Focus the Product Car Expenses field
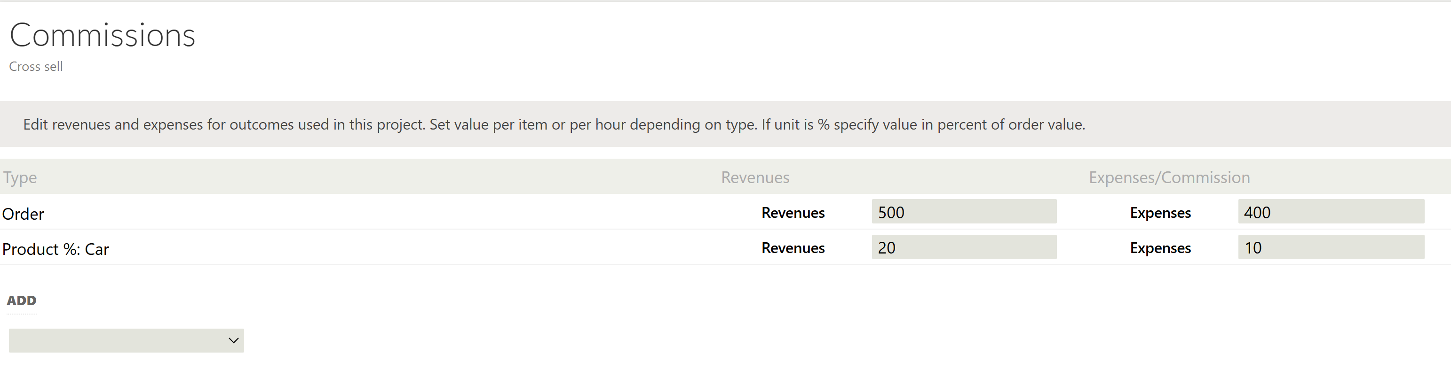The width and height of the screenshot is (1451, 392). coord(1331,247)
